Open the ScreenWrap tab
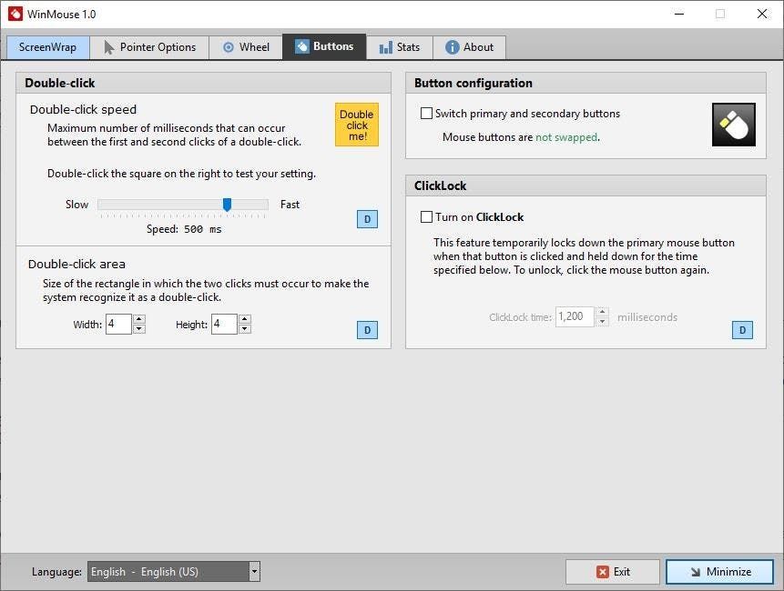Viewport: 784px width, 591px height. coord(48,47)
